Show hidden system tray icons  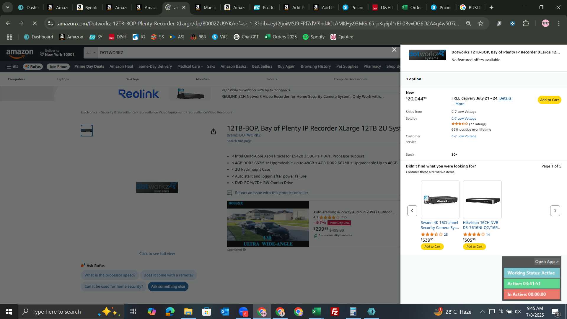pos(482,311)
